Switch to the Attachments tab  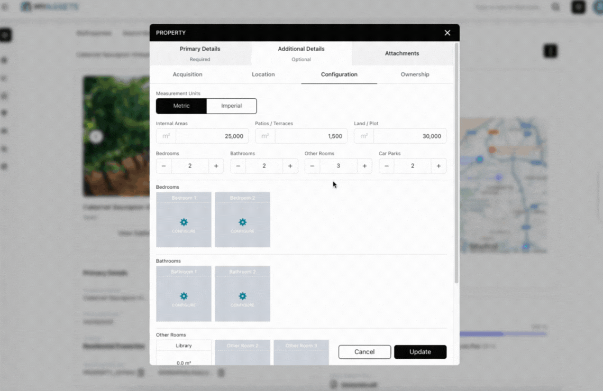[402, 53]
